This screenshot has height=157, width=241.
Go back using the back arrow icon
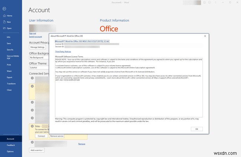tap(4, 9)
